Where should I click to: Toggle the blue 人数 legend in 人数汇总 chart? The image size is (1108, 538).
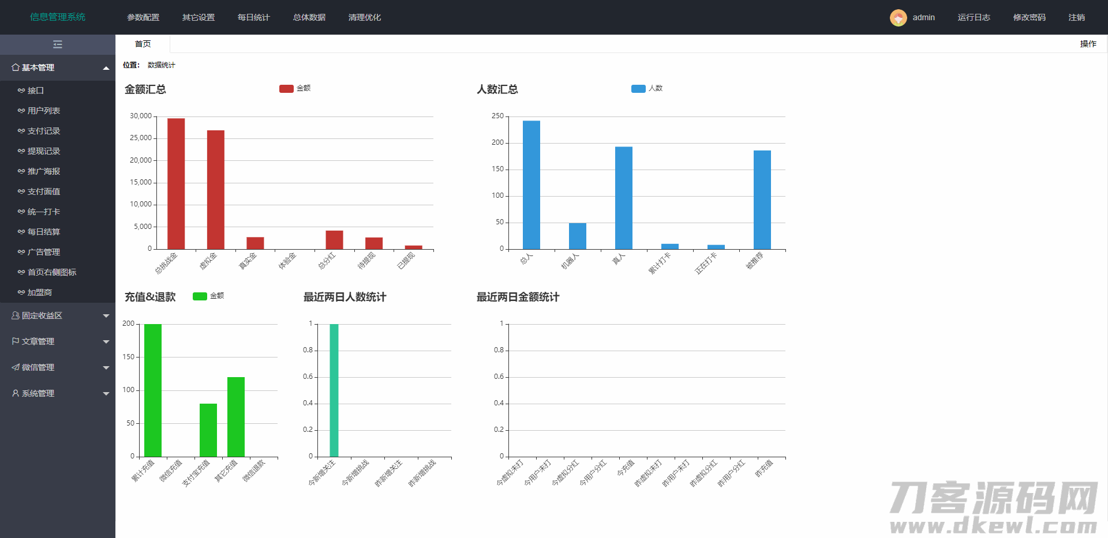(638, 89)
